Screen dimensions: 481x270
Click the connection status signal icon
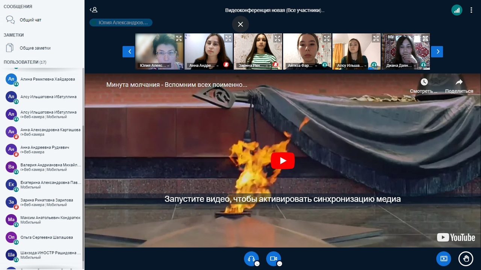coord(457,10)
